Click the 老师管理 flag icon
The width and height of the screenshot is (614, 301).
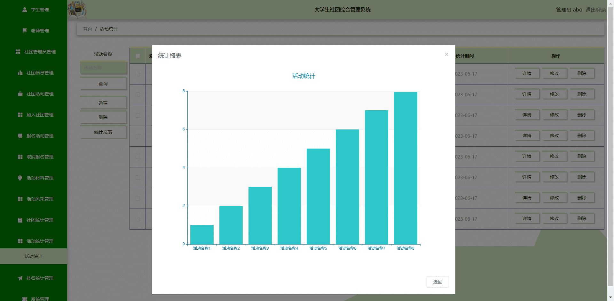(x=25, y=31)
